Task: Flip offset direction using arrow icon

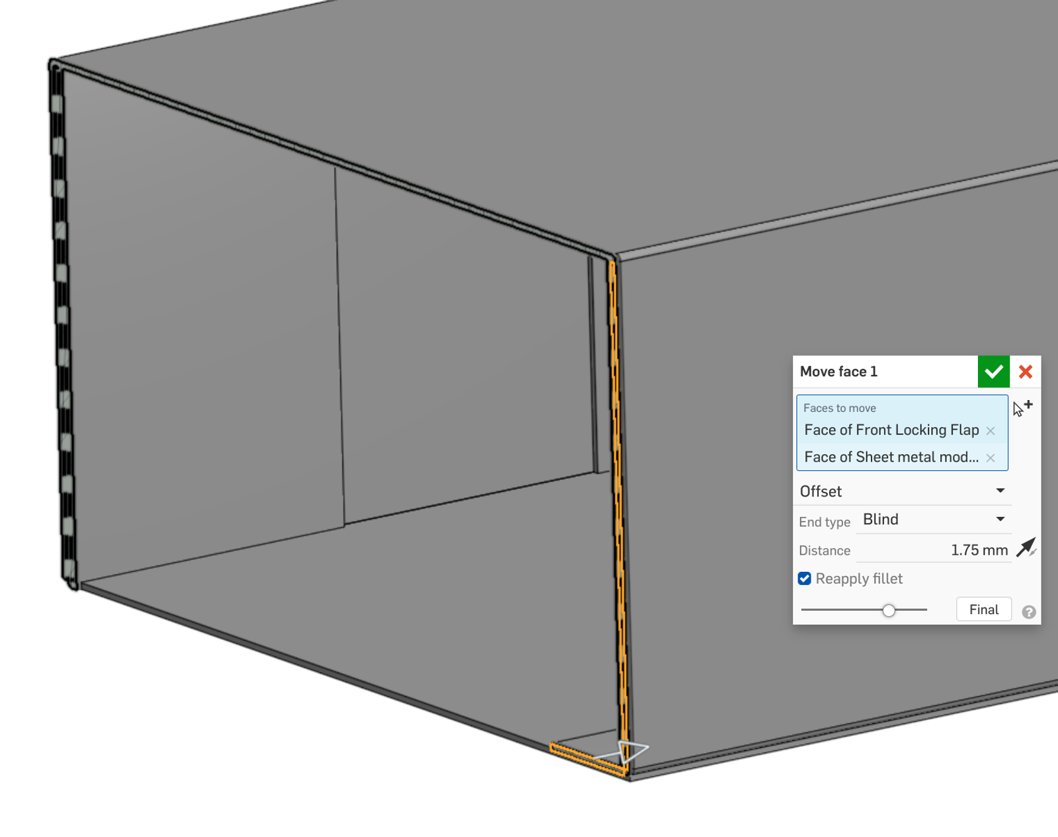Action: [x=1026, y=548]
